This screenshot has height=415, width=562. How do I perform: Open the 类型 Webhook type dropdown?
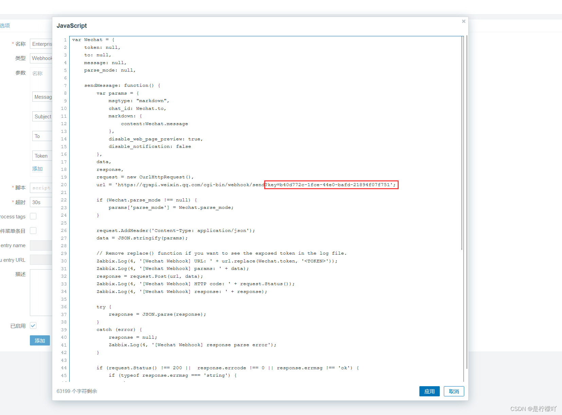[41, 58]
